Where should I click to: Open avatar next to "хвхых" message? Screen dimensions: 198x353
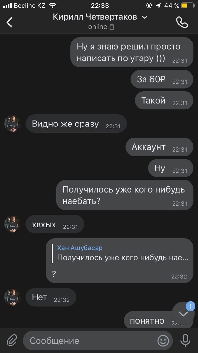(13, 224)
